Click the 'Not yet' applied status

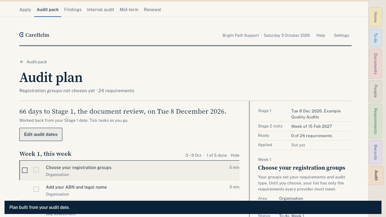pyautogui.click(x=298, y=145)
